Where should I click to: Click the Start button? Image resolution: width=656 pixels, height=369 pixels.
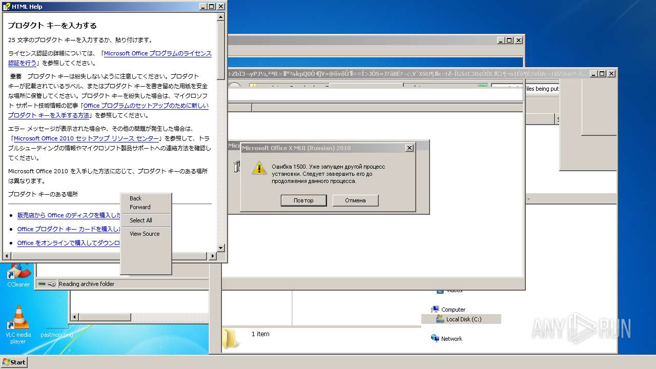click(x=14, y=362)
